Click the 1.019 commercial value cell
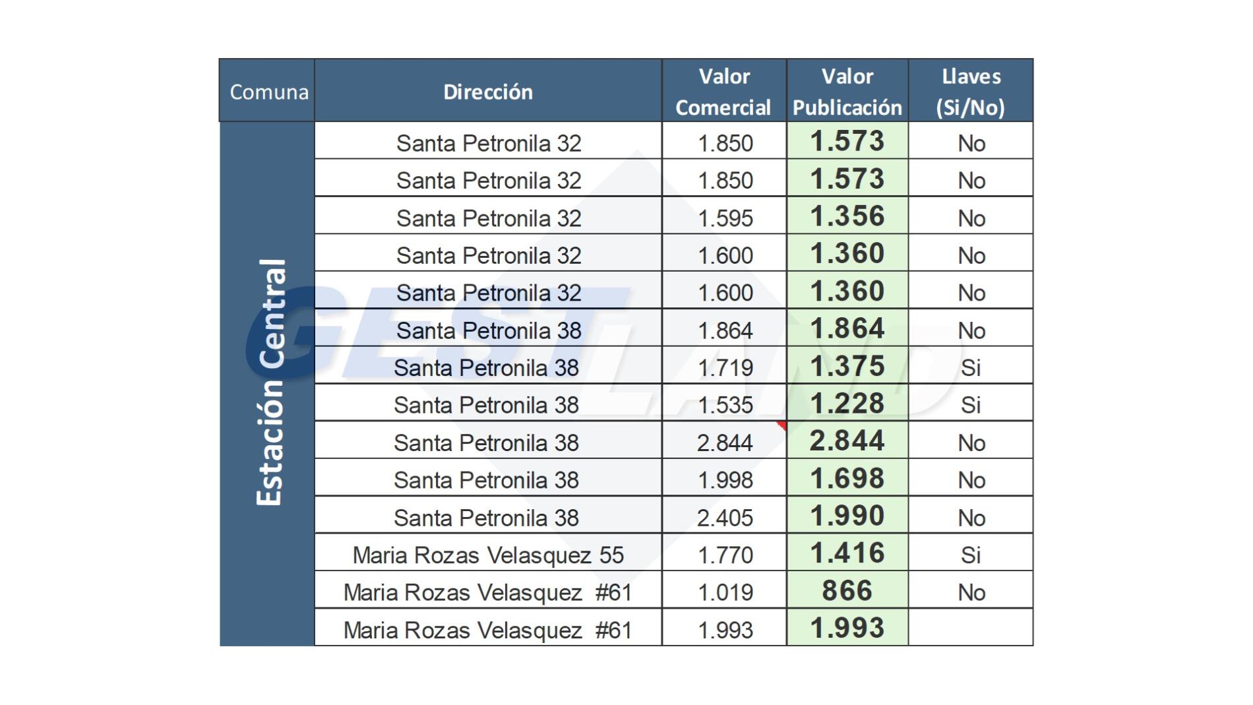 tap(725, 592)
